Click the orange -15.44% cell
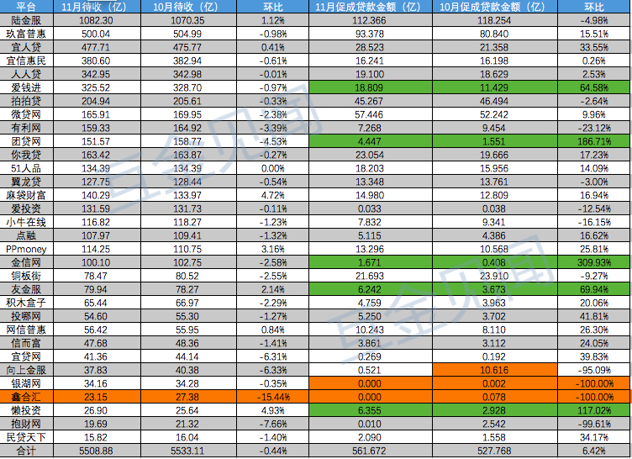 (272, 397)
